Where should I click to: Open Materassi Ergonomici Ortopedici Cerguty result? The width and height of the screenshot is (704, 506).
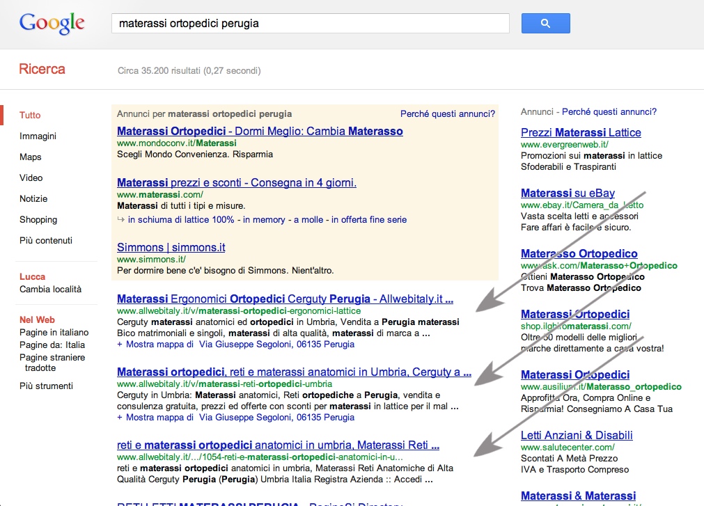point(285,299)
